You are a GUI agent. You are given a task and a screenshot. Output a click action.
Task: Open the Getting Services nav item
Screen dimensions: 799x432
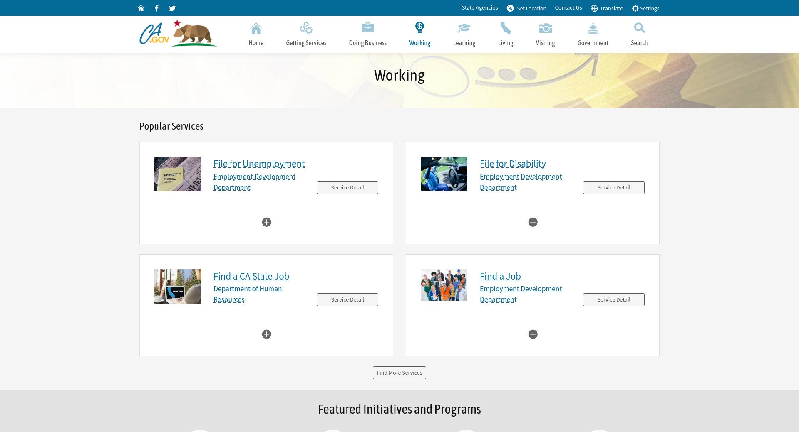pos(306,34)
